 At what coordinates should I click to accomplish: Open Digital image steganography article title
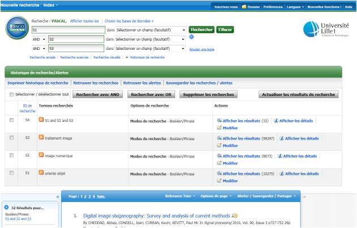(x=156, y=216)
